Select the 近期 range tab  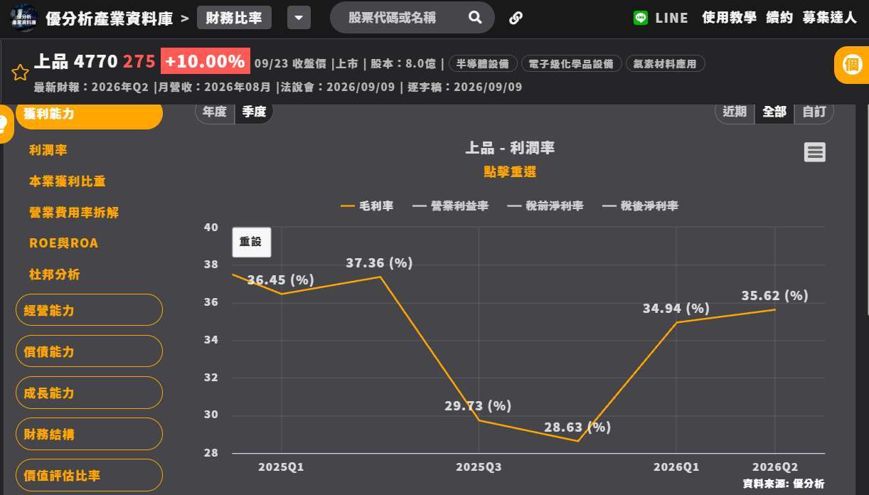point(735,112)
